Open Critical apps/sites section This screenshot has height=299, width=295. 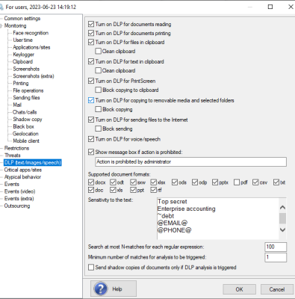pyautogui.click(x=23, y=170)
